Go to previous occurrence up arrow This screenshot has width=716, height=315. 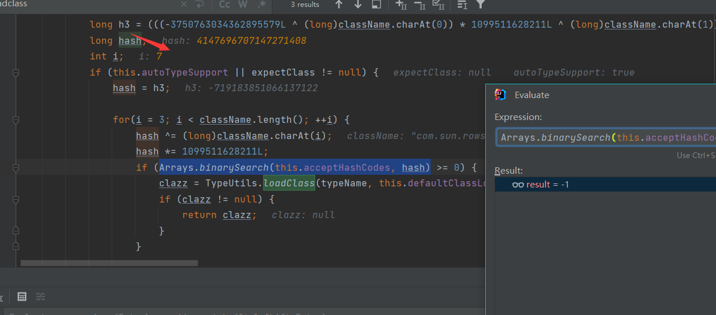pos(339,5)
